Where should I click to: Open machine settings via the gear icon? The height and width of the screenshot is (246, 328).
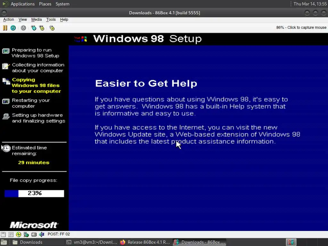coord(52,28)
